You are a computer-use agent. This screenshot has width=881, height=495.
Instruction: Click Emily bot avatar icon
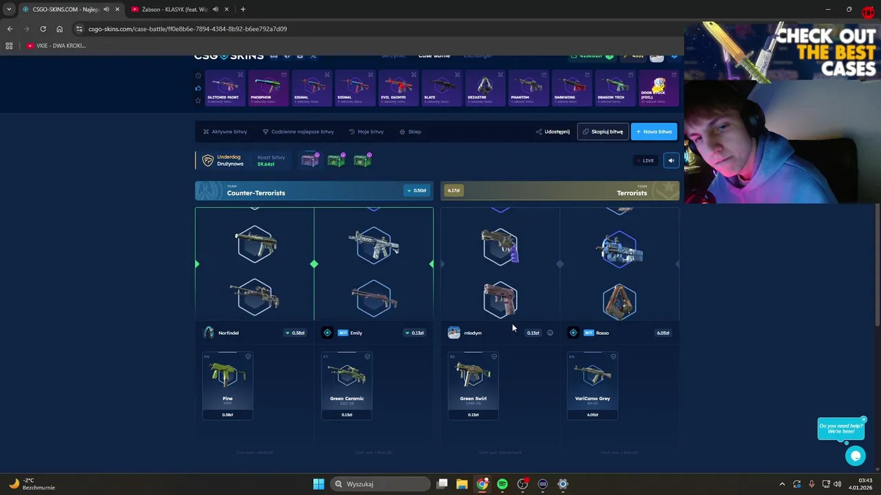coord(328,333)
